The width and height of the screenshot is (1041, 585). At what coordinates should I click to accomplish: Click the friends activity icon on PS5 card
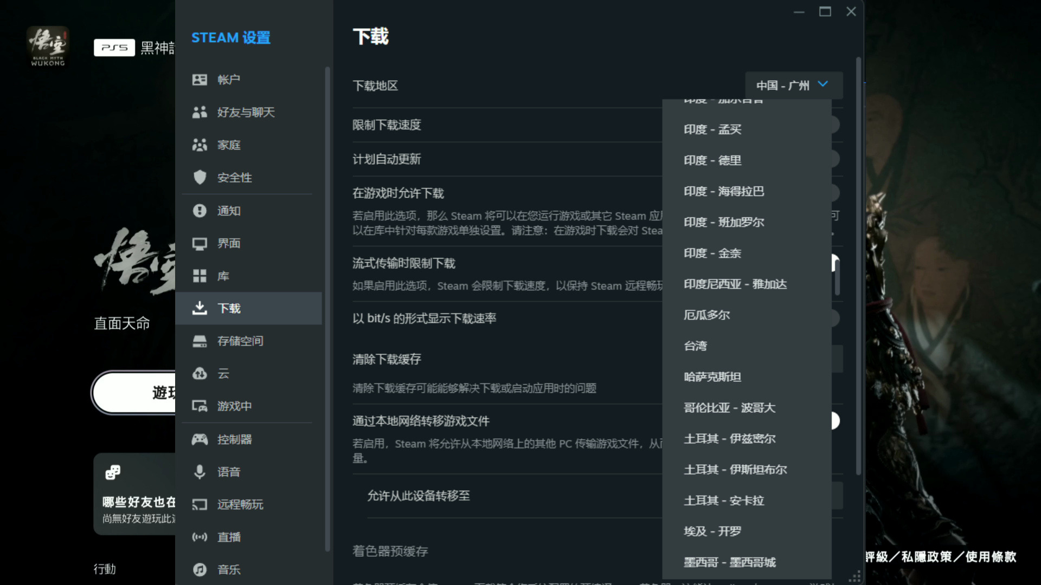pos(113,472)
